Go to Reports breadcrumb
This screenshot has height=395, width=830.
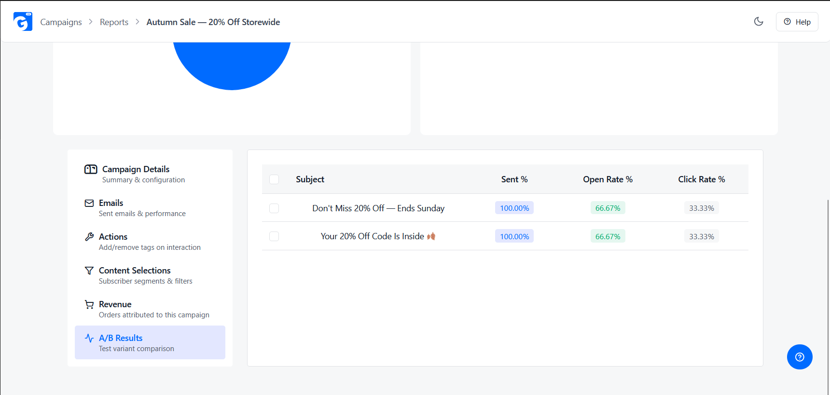click(114, 22)
